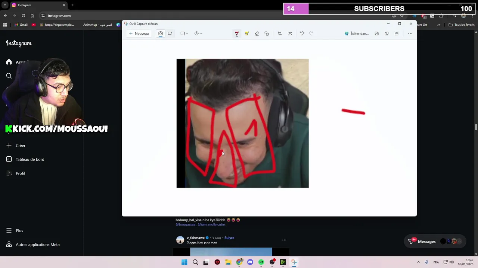
Task: Click the annotated face screenshot image
Action: [243, 123]
